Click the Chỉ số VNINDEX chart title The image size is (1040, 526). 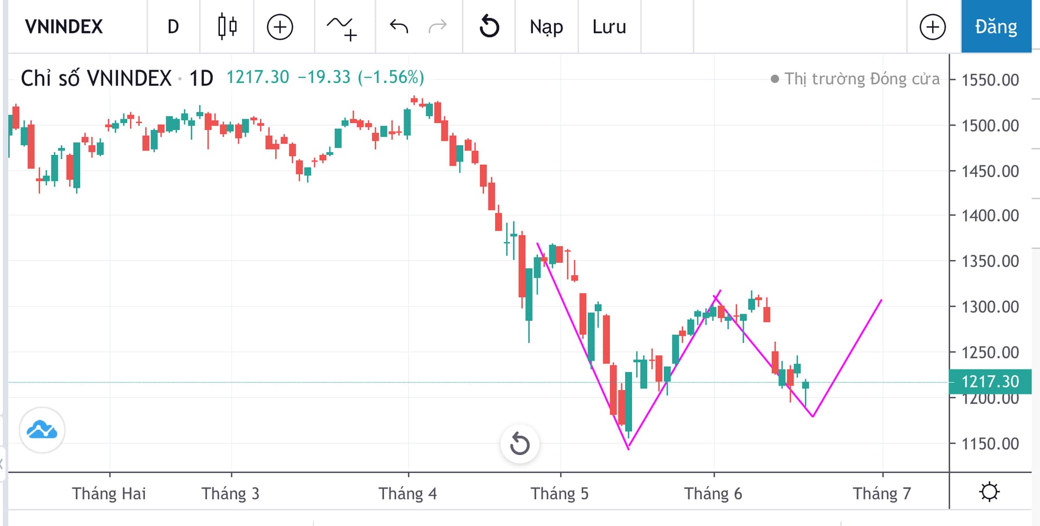click(x=96, y=79)
